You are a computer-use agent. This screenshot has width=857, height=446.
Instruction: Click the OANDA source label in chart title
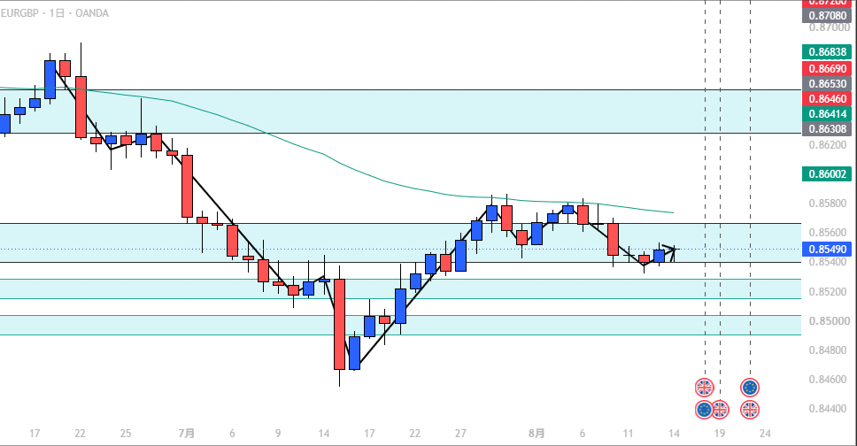pyautogui.click(x=92, y=12)
